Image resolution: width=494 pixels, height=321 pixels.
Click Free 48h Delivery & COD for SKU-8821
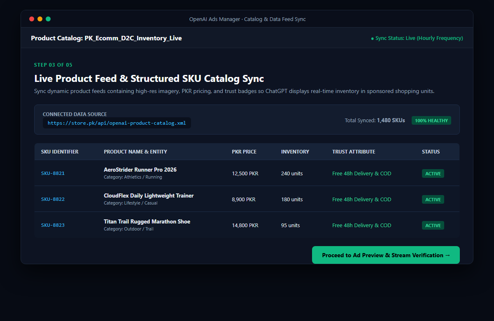coord(362,174)
